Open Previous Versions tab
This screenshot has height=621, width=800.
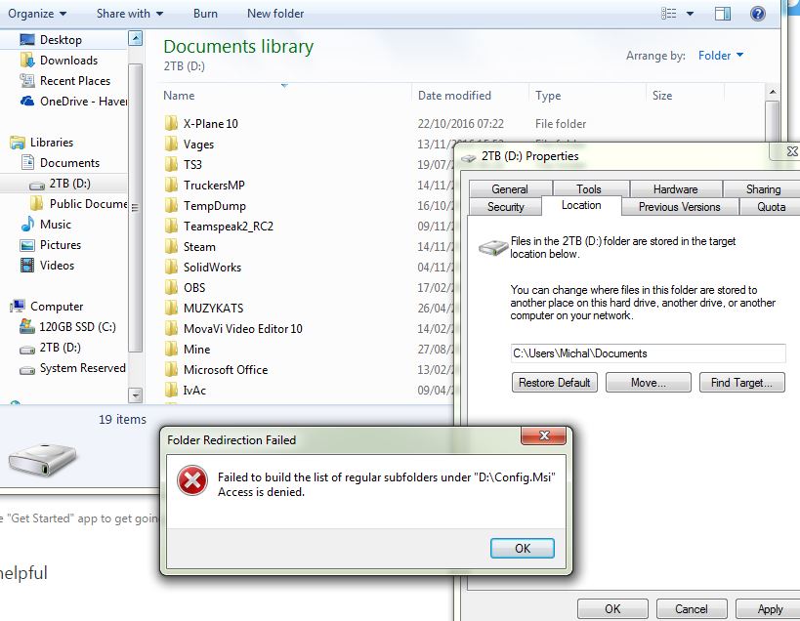tap(679, 206)
